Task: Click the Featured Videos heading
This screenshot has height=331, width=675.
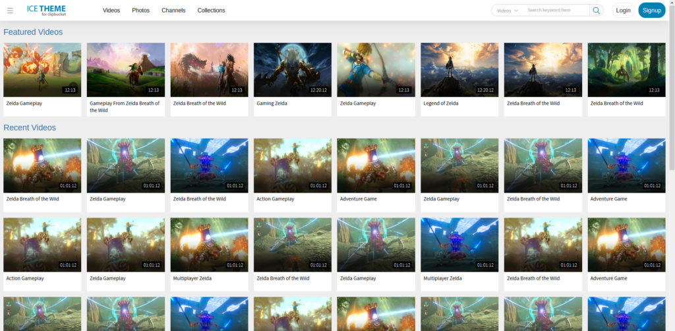Action: point(33,32)
